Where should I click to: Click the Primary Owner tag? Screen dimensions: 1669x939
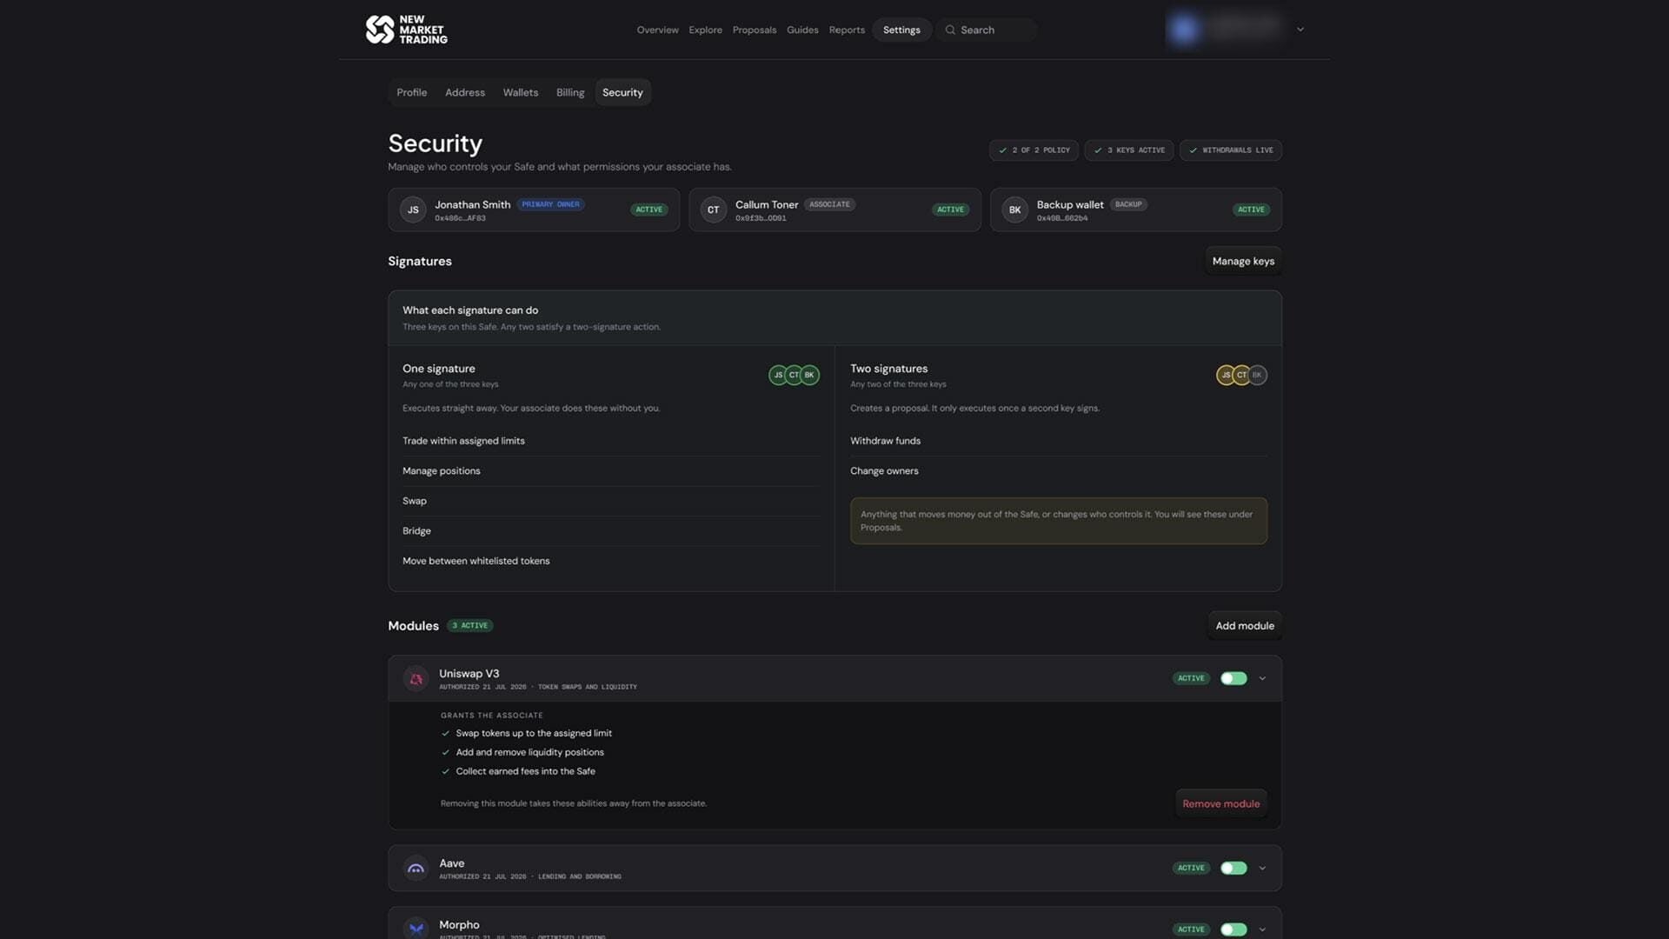coord(550,204)
